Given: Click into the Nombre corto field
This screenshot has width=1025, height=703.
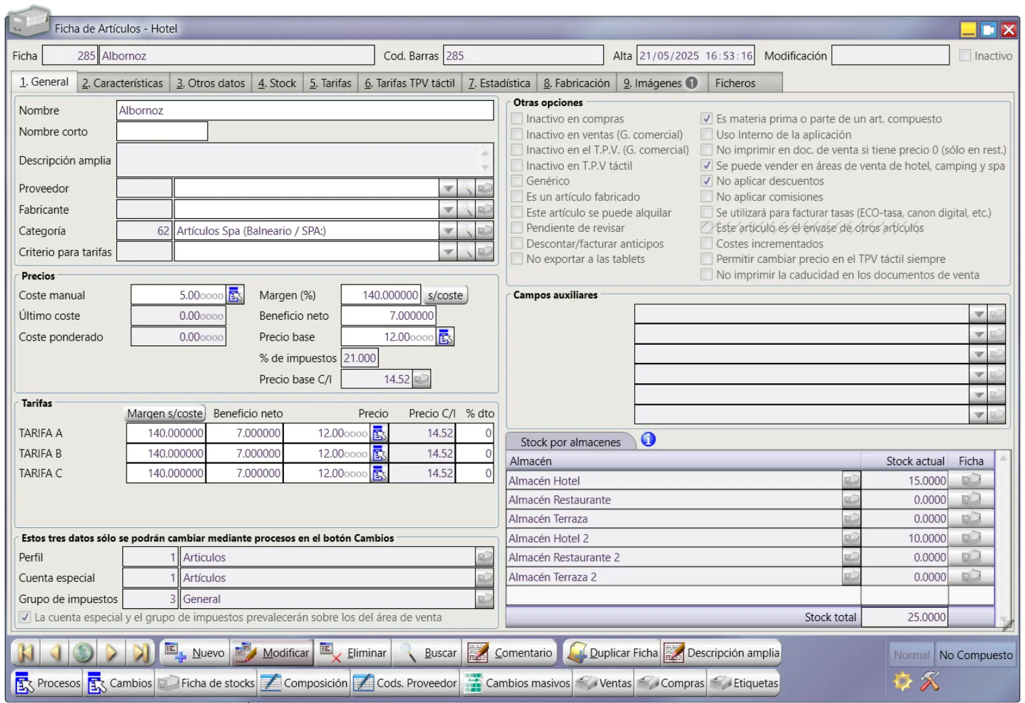Looking at the screenshot, I should click(x=162, y=132).
